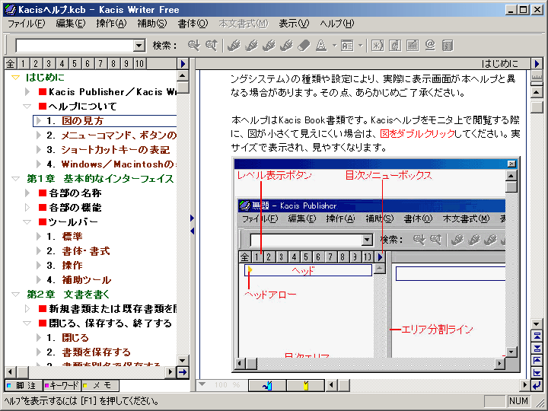Click the asterisk note insert icon
This screenshot has height=411, width=548.
tap(378, 46)
